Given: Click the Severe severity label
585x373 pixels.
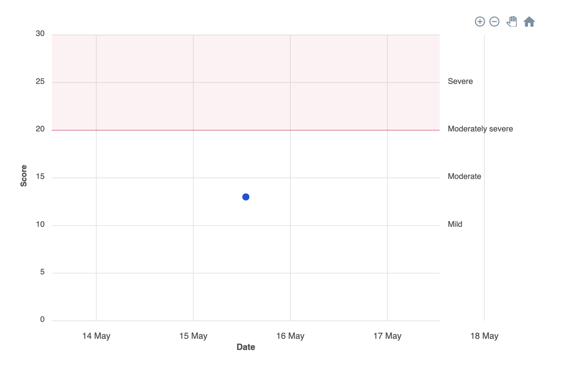Looking at the screenshot, I should [x=460, y=81].
